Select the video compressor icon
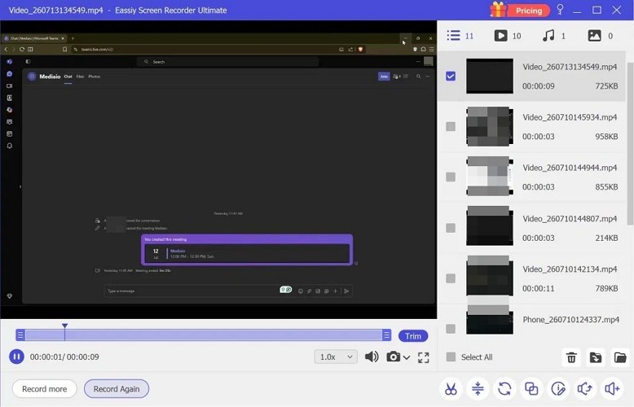The image size is (634, 407). coord(478,389)
